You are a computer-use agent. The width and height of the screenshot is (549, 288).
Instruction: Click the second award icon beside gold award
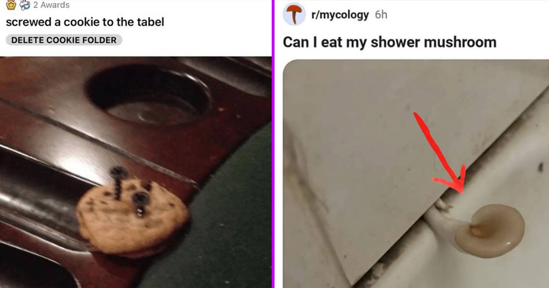pyautogui.click(x=25, y=5)
